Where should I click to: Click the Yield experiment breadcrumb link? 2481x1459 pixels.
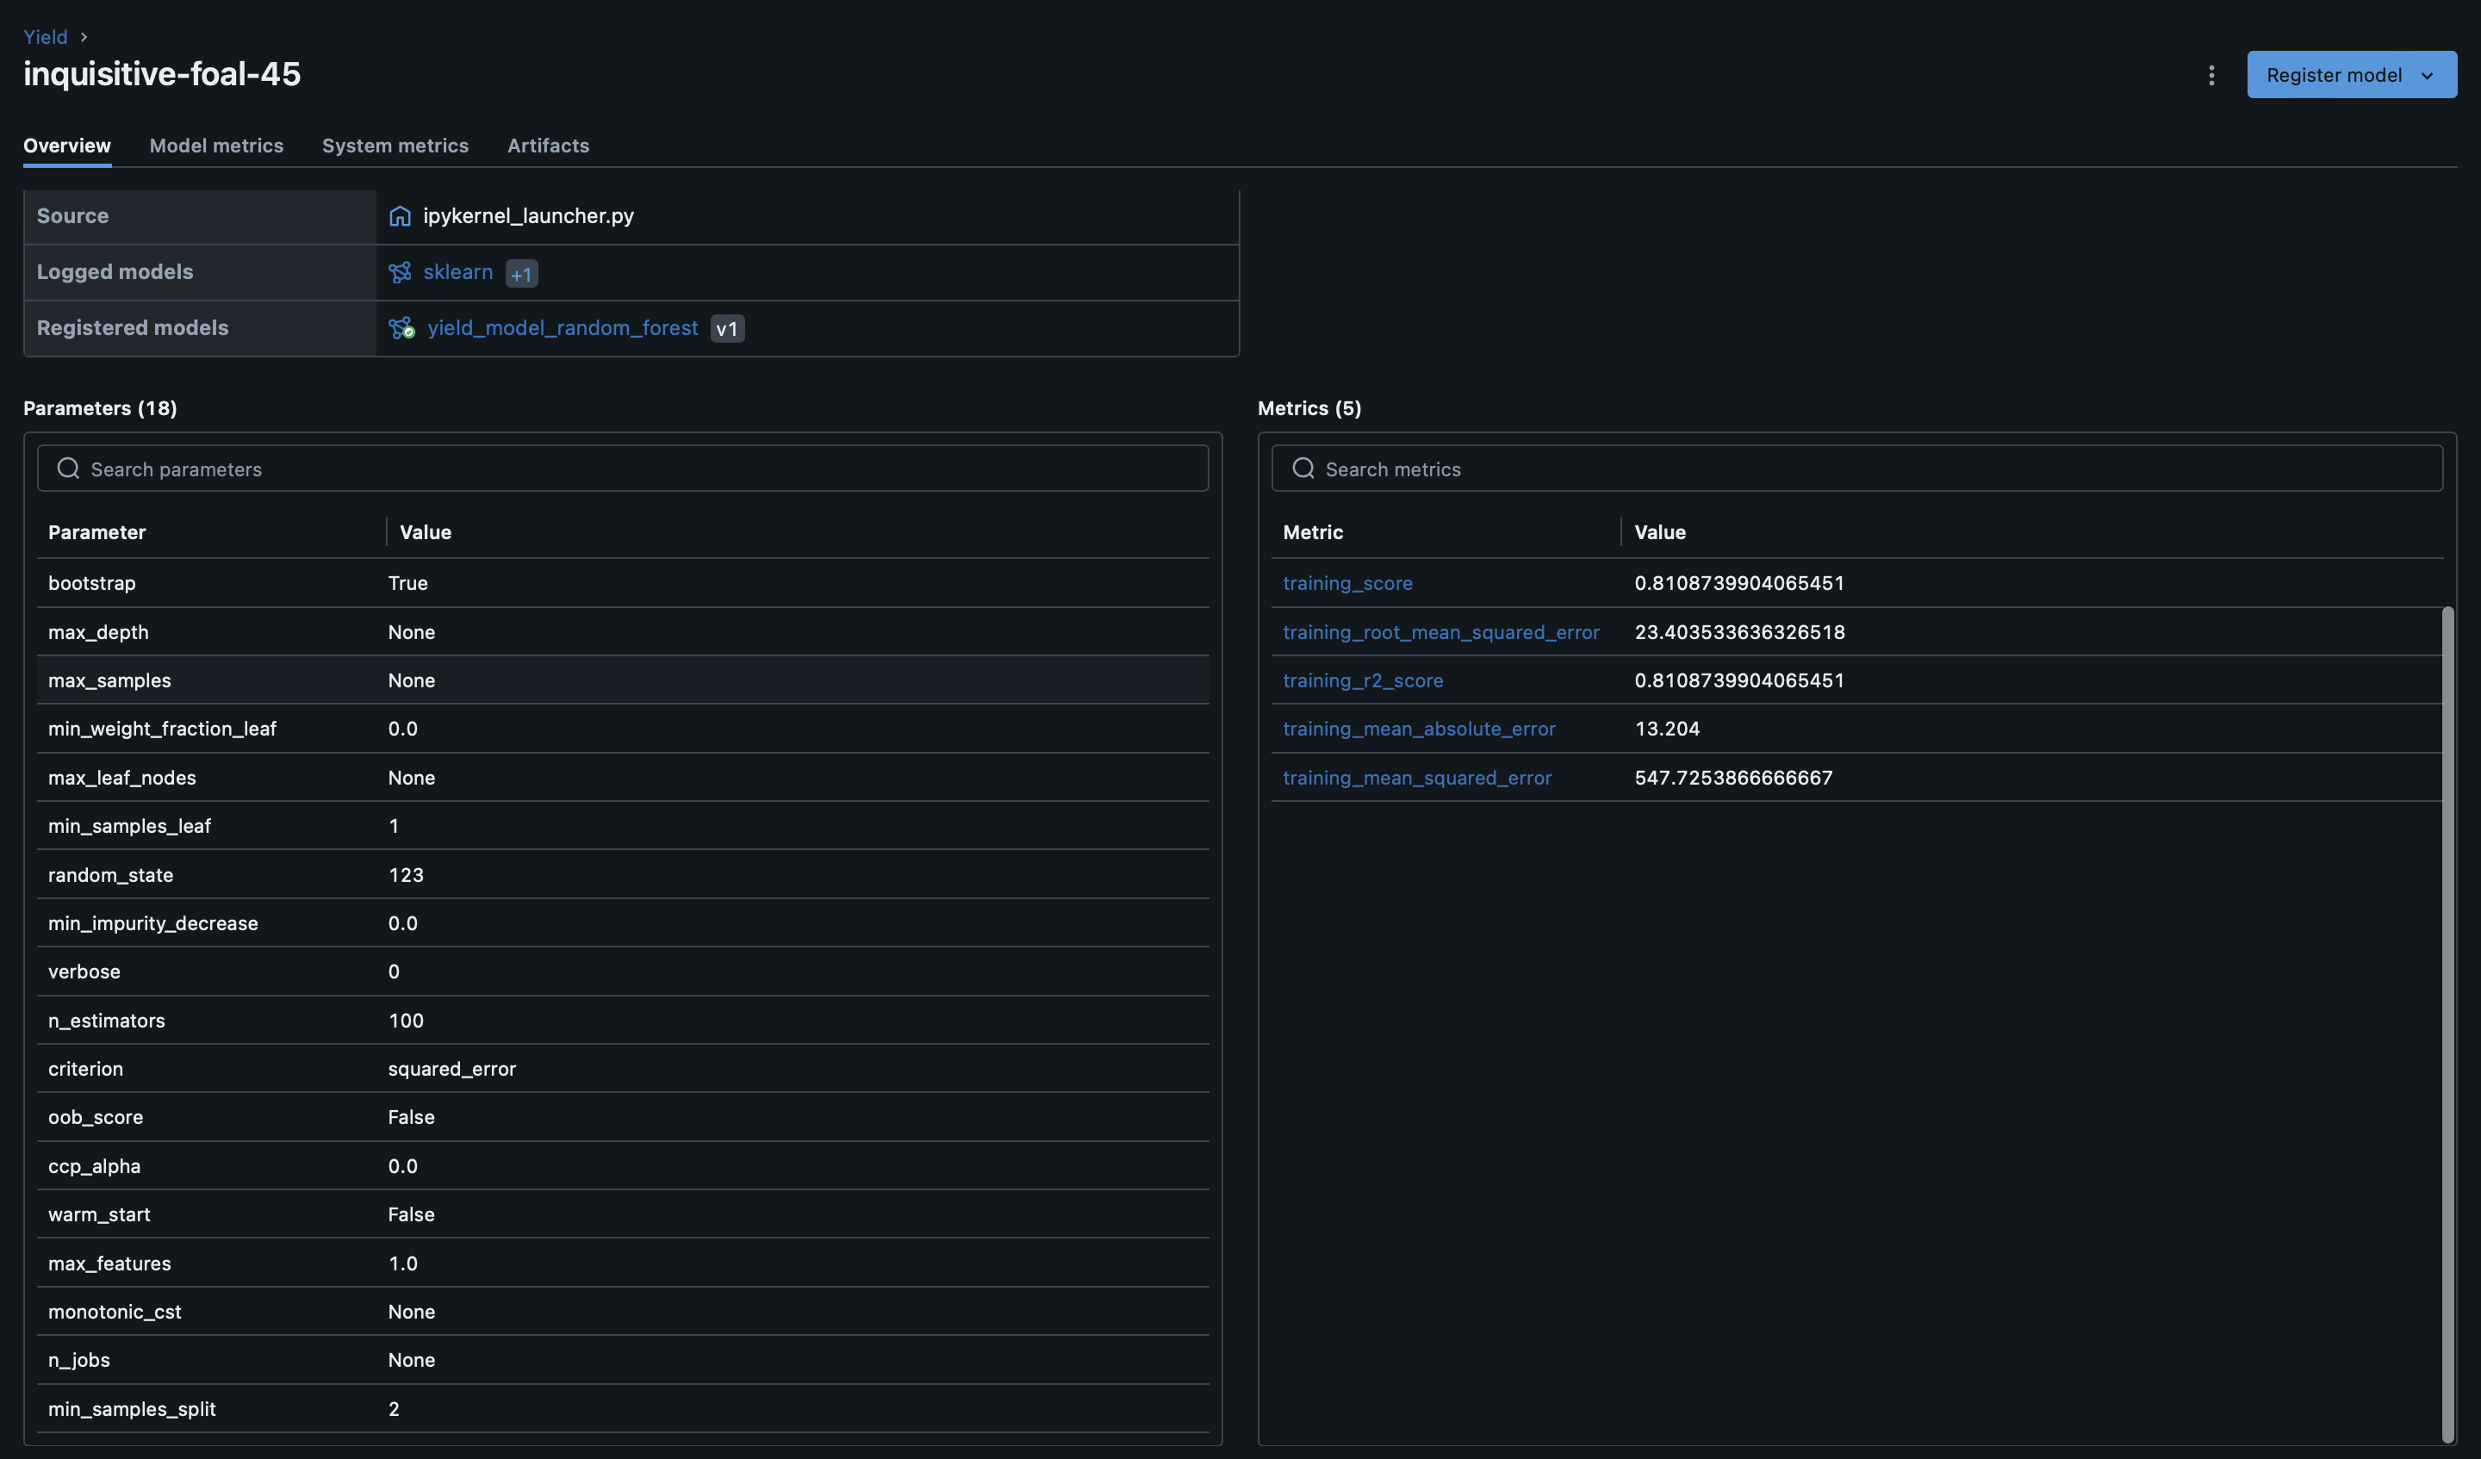click(46, 37)
